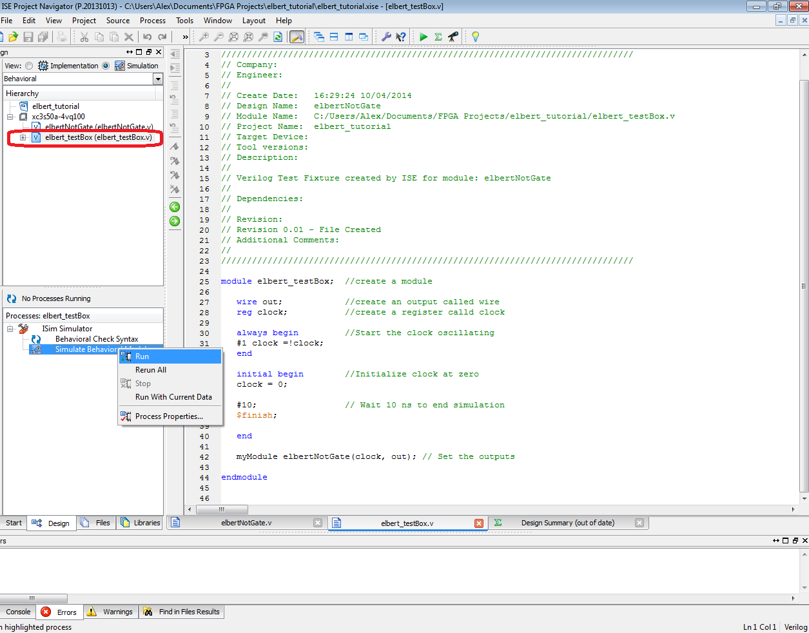Open the File menu

[x=6, y=21]
